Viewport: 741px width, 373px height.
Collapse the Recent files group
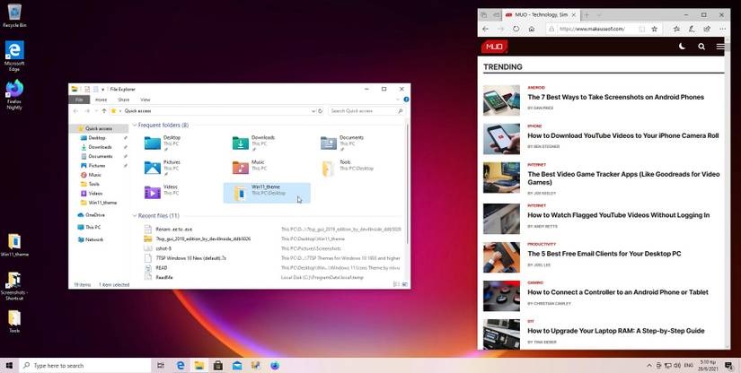135,215
